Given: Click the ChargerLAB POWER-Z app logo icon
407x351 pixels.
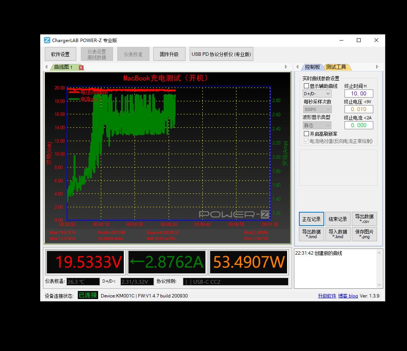Looking at the screenshot, I should pyautogui.click(x=47, y=40).
